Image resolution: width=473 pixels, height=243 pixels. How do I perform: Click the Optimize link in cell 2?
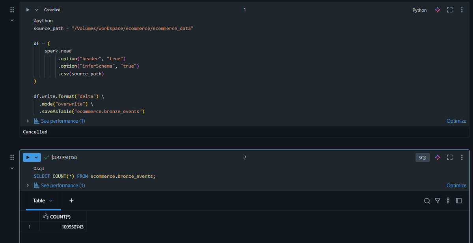tap(456, 185)
